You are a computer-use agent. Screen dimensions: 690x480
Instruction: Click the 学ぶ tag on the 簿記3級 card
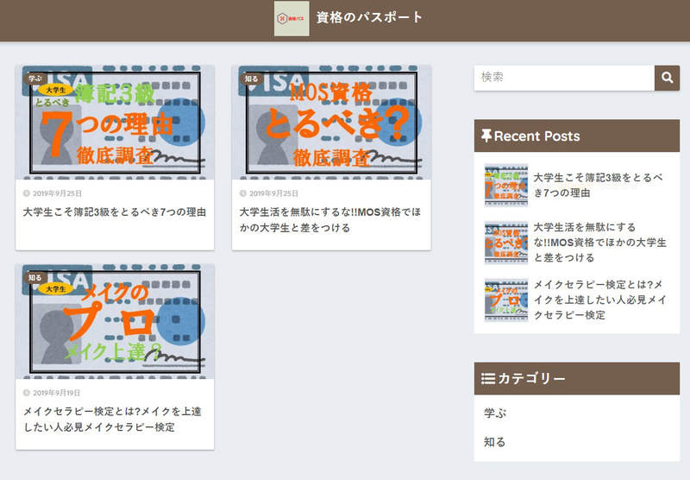[x=35, y=78]
